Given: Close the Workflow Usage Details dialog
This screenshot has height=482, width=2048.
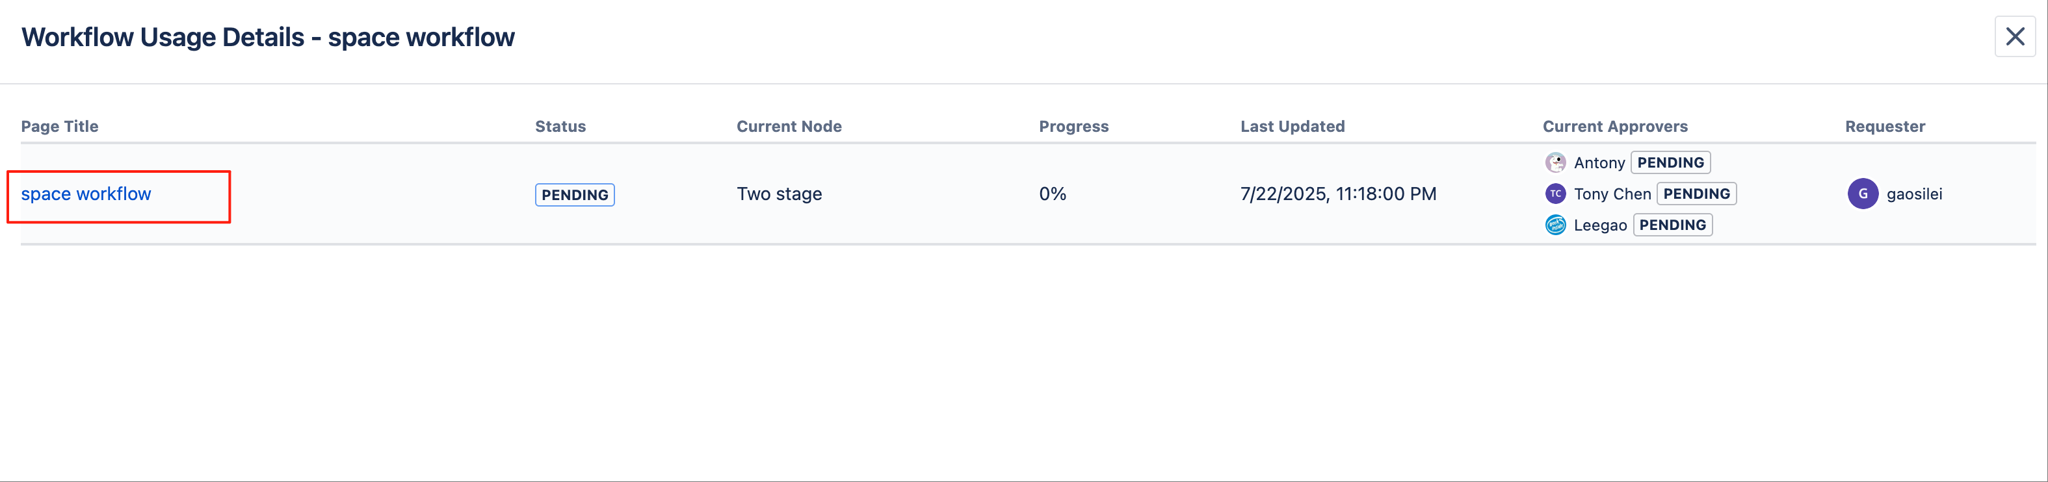Looking at the screenshot, I should click(2015, 36).
